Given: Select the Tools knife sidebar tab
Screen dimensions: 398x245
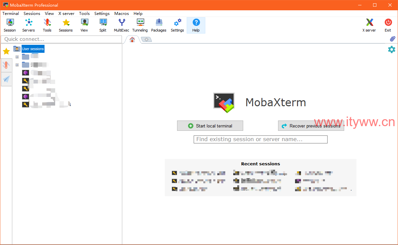Looking at the screenshot, I should 6,65.
